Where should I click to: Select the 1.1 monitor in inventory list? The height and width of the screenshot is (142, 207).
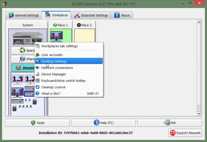[x=18, y=92]
